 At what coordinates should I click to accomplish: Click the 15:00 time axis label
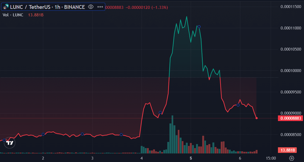[x=271, y=158]
